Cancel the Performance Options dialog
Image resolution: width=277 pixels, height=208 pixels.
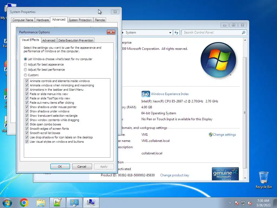point(82,167)
